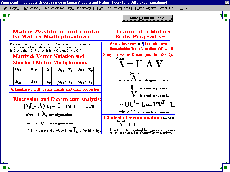Click 'must be at least positive semidefinite' note

pos(140,133)
